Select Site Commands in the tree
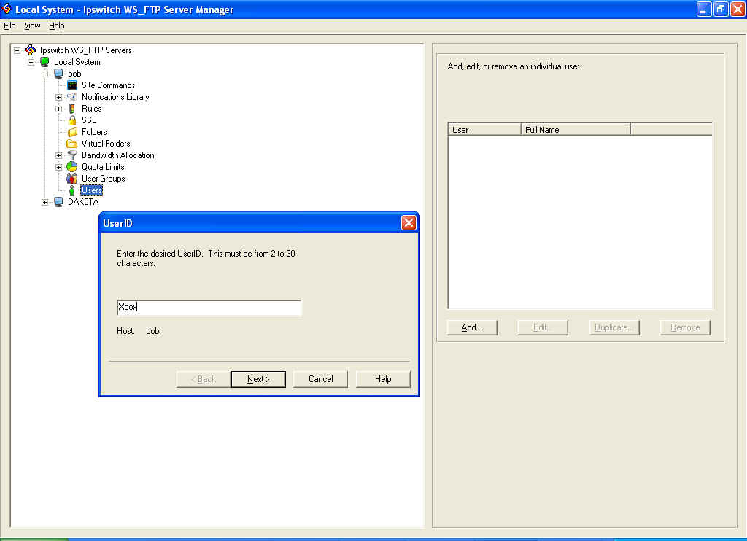The width and height of the screenshot is (747, 541). click(x=109, y=85)
